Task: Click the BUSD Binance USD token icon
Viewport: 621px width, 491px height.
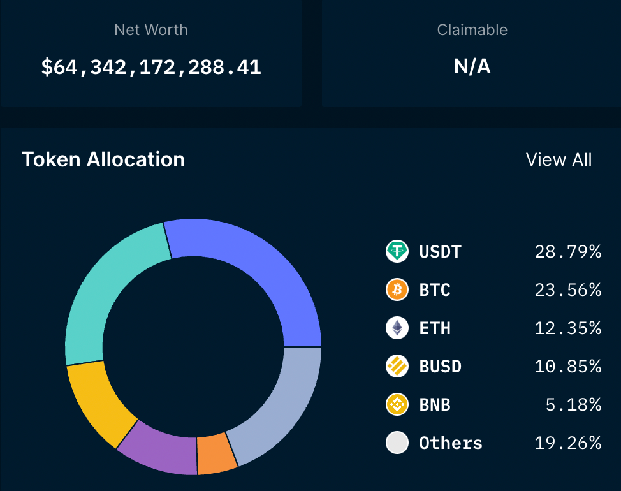Action: 397,367
